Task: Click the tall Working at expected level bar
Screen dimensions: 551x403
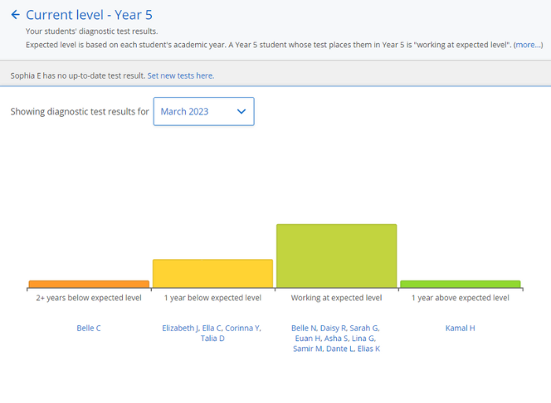Action: 336,255
